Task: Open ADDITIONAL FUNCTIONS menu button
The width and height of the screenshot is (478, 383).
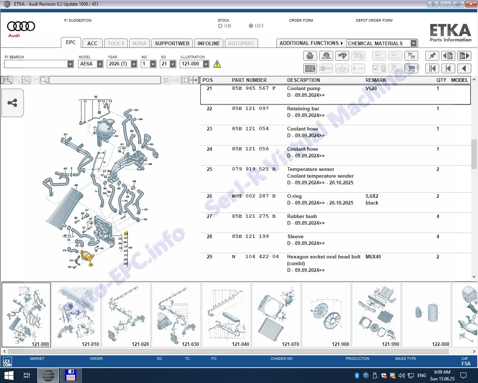Action: coord(311,43)
